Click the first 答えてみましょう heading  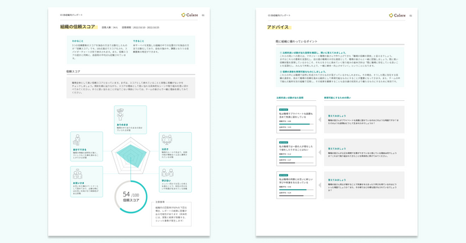[x=337, y=116]
